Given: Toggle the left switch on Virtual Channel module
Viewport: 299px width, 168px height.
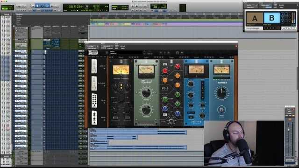Looking at the screenshot, I should [115, 118].
